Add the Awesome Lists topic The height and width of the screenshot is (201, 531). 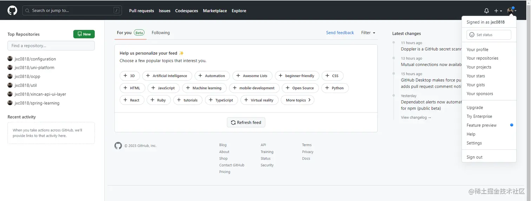[x=253, y=76]
